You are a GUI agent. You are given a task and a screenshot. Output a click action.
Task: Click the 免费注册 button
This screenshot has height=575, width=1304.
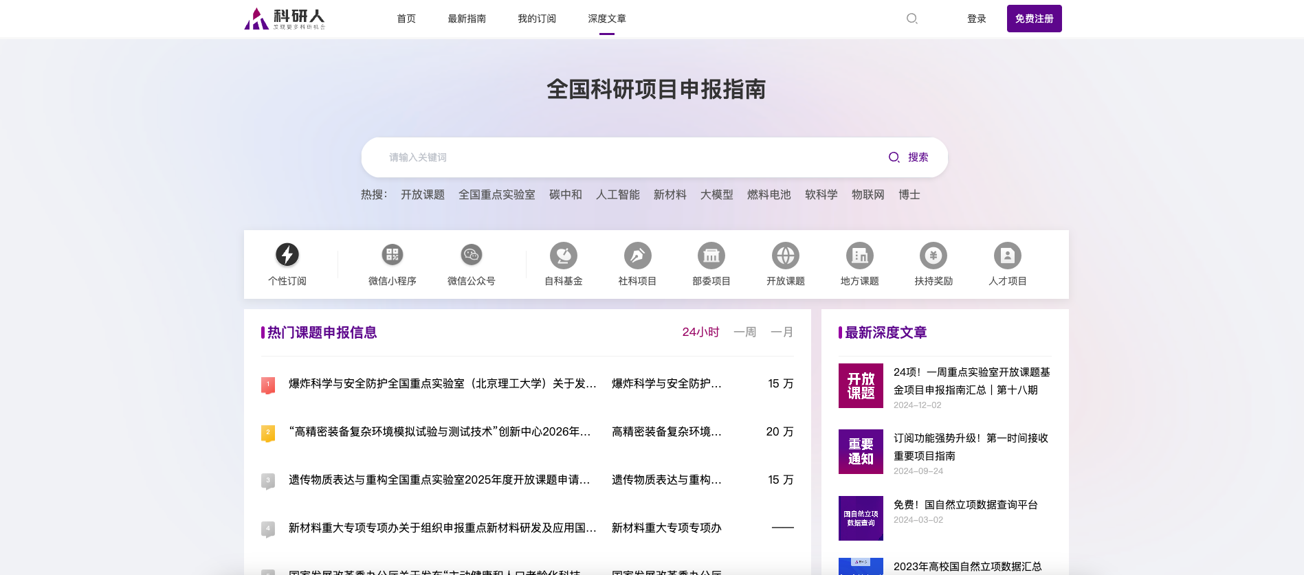click(x=1035, y=19)
